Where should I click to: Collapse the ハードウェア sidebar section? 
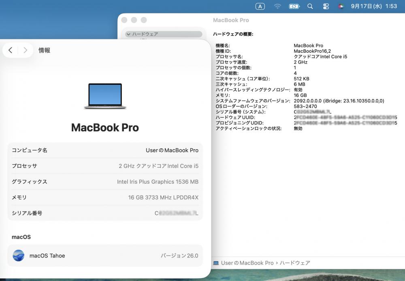coord(128,34)
